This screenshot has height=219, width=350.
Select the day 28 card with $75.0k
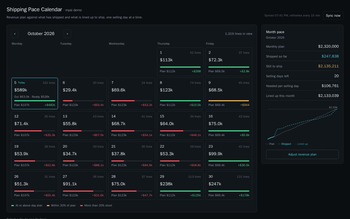pos(132,186)
